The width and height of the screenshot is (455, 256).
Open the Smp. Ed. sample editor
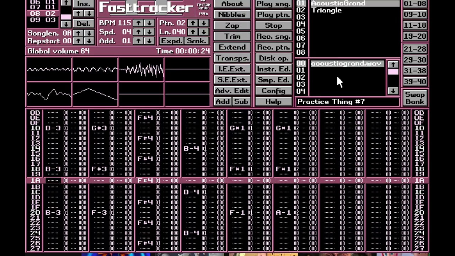[x=273, y=80]
